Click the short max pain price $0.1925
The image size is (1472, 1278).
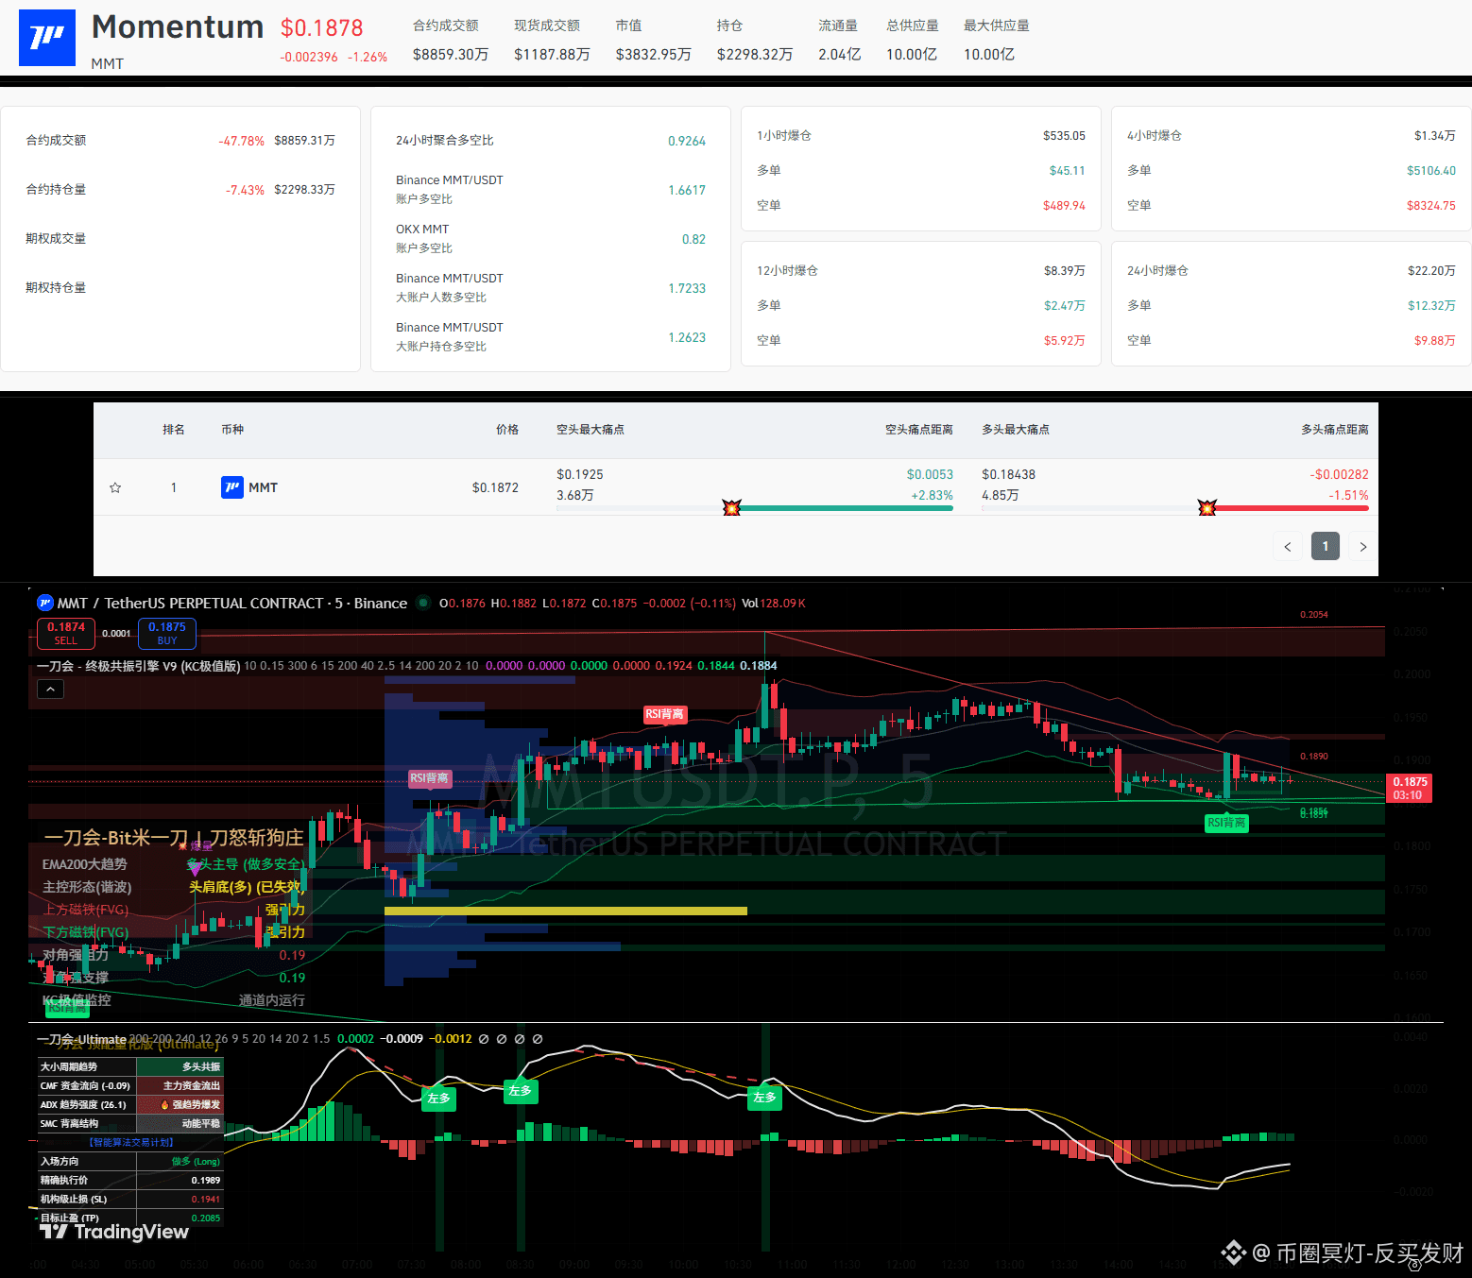[x=580, y=474]
